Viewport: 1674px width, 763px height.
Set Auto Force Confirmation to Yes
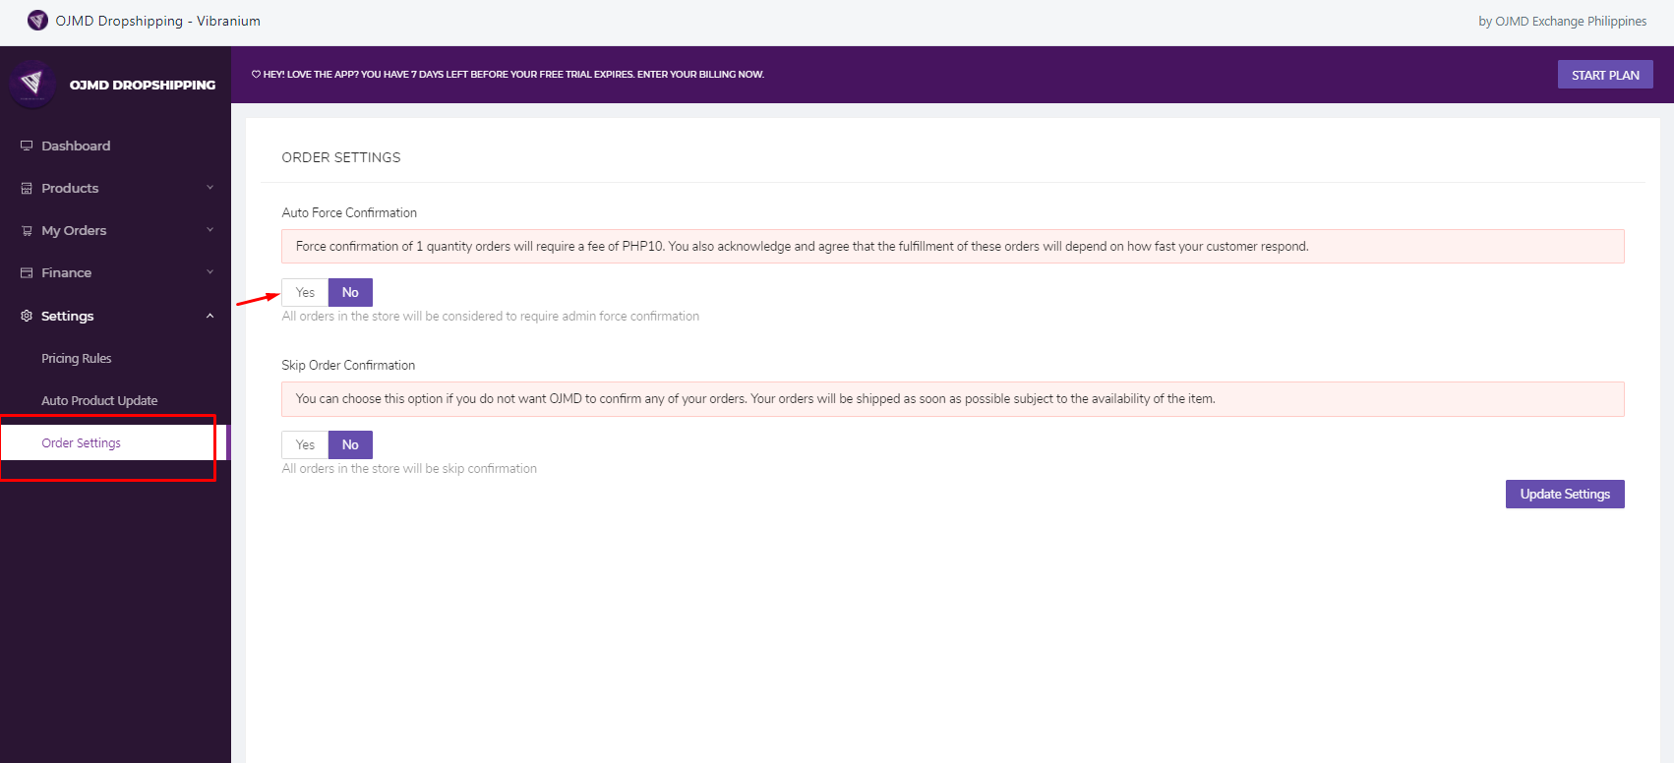click(x=305, y=293)
